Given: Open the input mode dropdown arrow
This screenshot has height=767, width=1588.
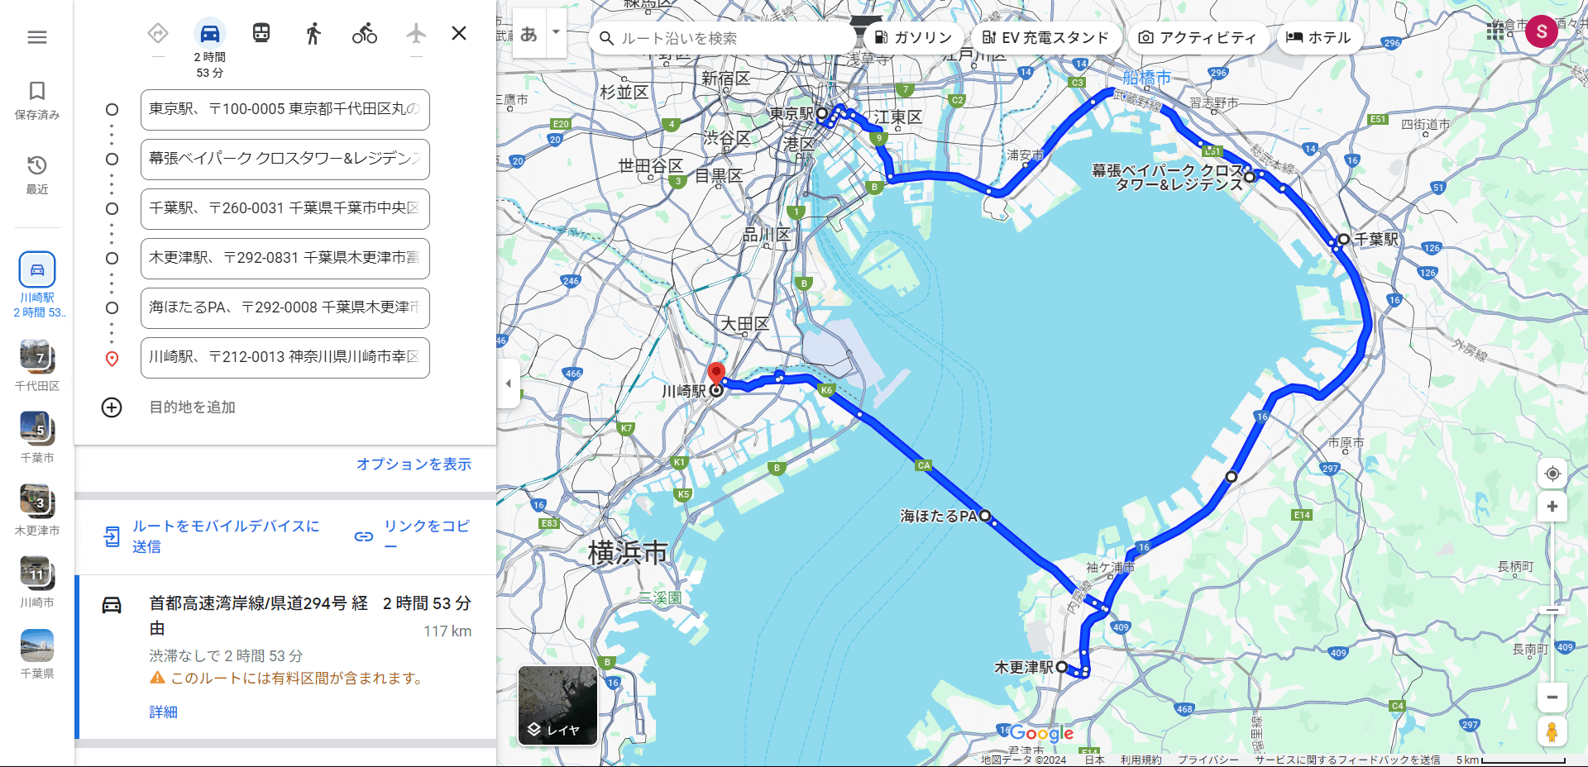Looking at the screenshot, I should [556, 33].
